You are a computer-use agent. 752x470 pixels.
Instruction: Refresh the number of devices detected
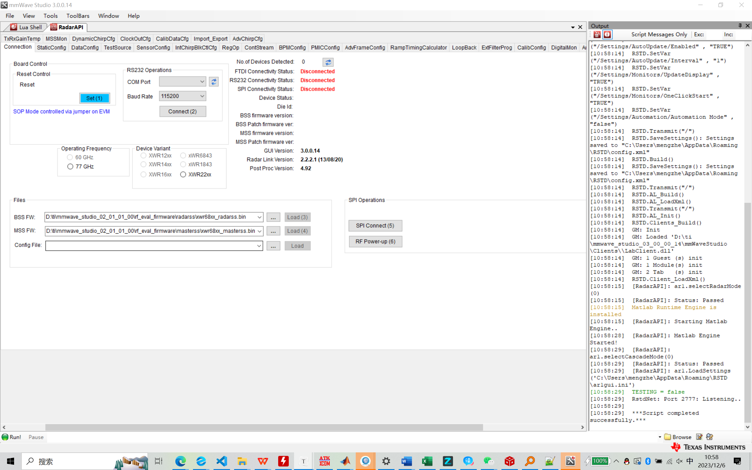coord(328,62)
